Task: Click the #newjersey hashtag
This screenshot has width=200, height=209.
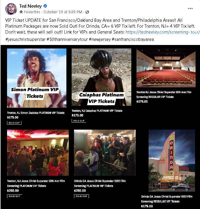Action: pyautogui.click(x=100, y=39)
